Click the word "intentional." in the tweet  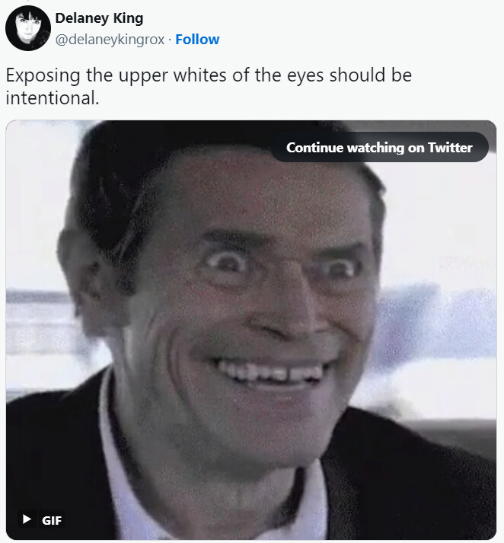(52, 98)
